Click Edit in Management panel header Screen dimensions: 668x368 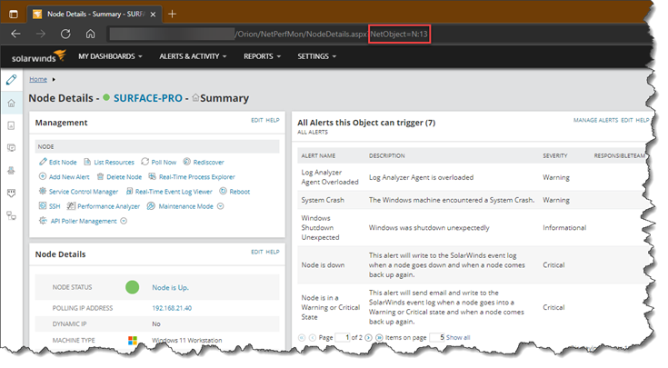click(x=257, y=120)
